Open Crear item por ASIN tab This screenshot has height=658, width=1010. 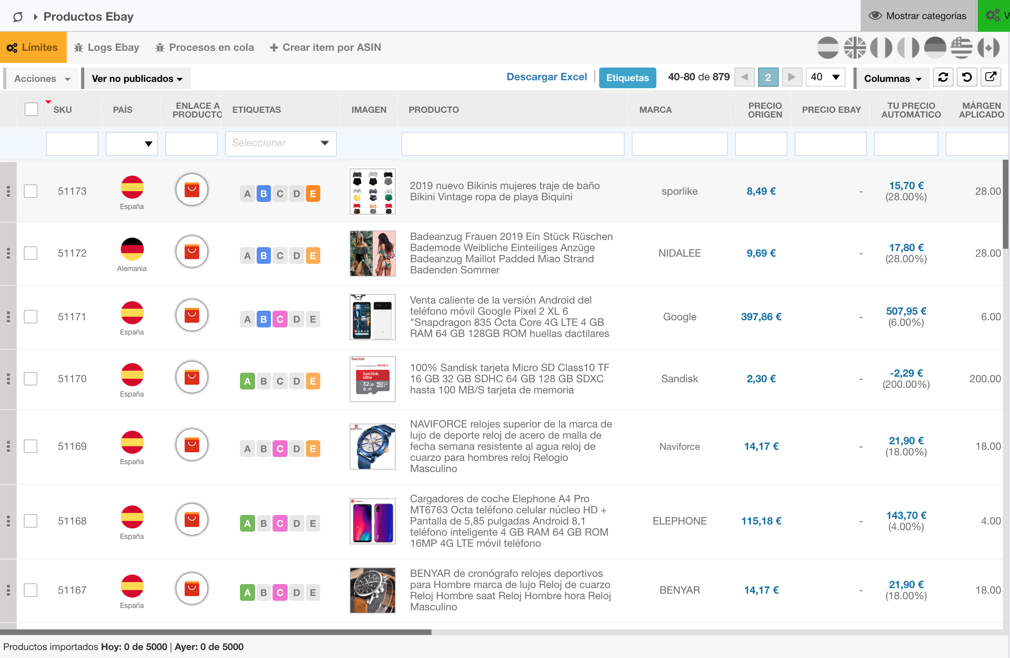point(325,48)
